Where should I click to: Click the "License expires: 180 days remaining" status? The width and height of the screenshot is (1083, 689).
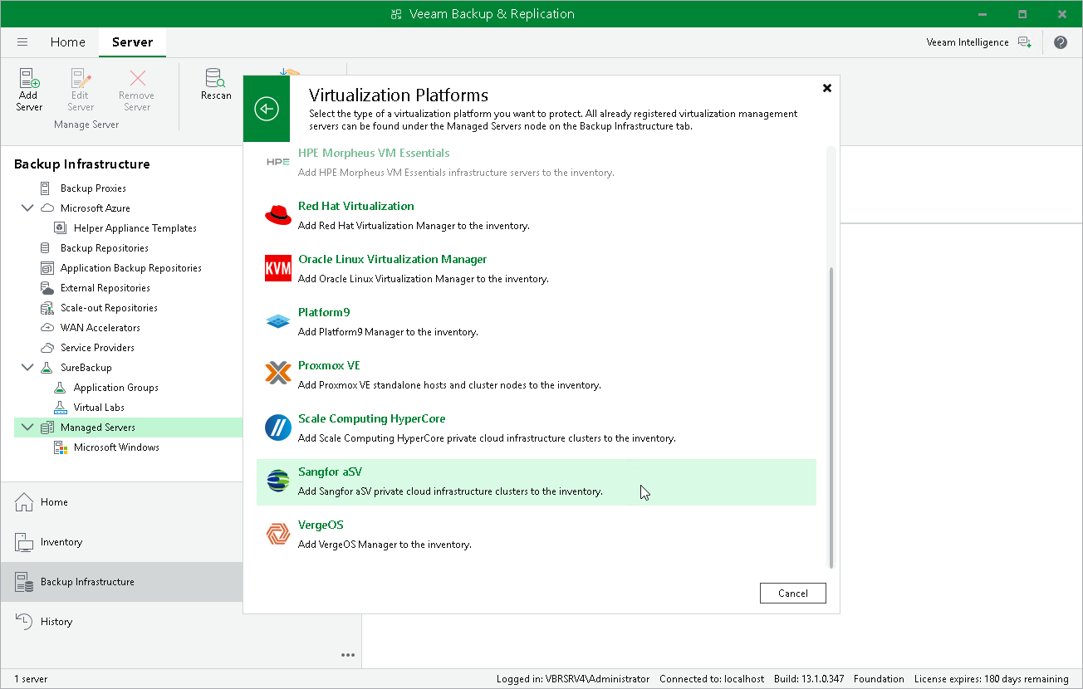[992, 679]
